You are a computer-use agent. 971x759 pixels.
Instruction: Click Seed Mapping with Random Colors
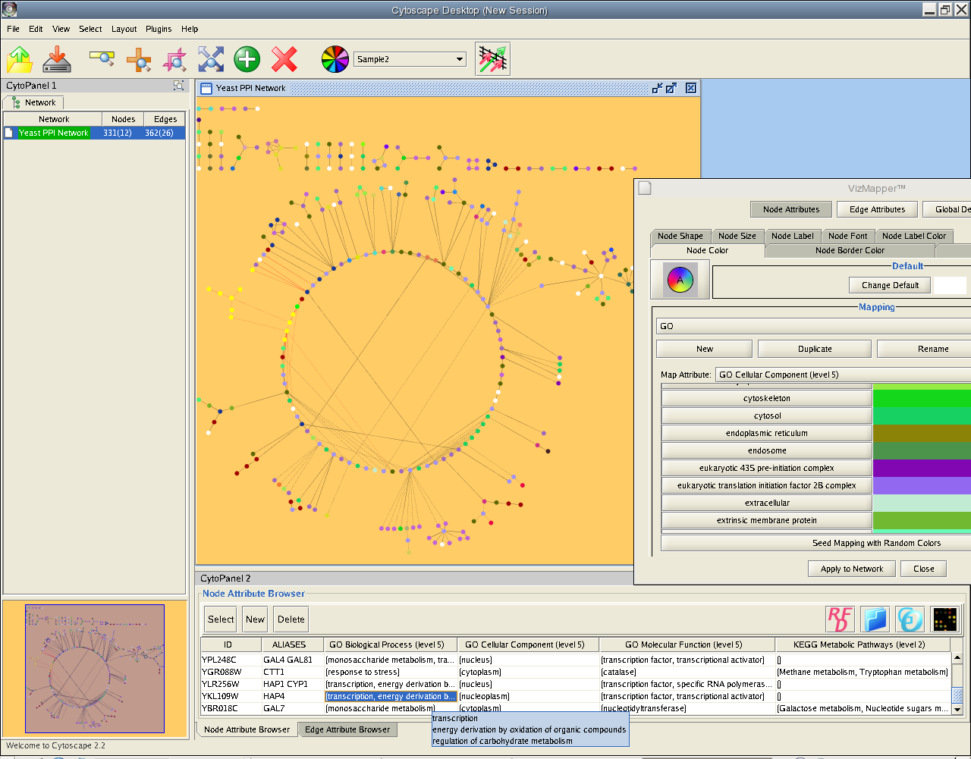click(875, 543)
